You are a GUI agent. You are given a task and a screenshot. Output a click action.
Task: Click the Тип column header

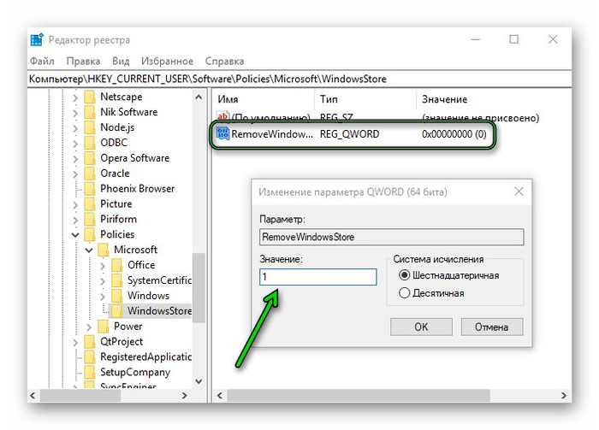[x=329, y=99]
